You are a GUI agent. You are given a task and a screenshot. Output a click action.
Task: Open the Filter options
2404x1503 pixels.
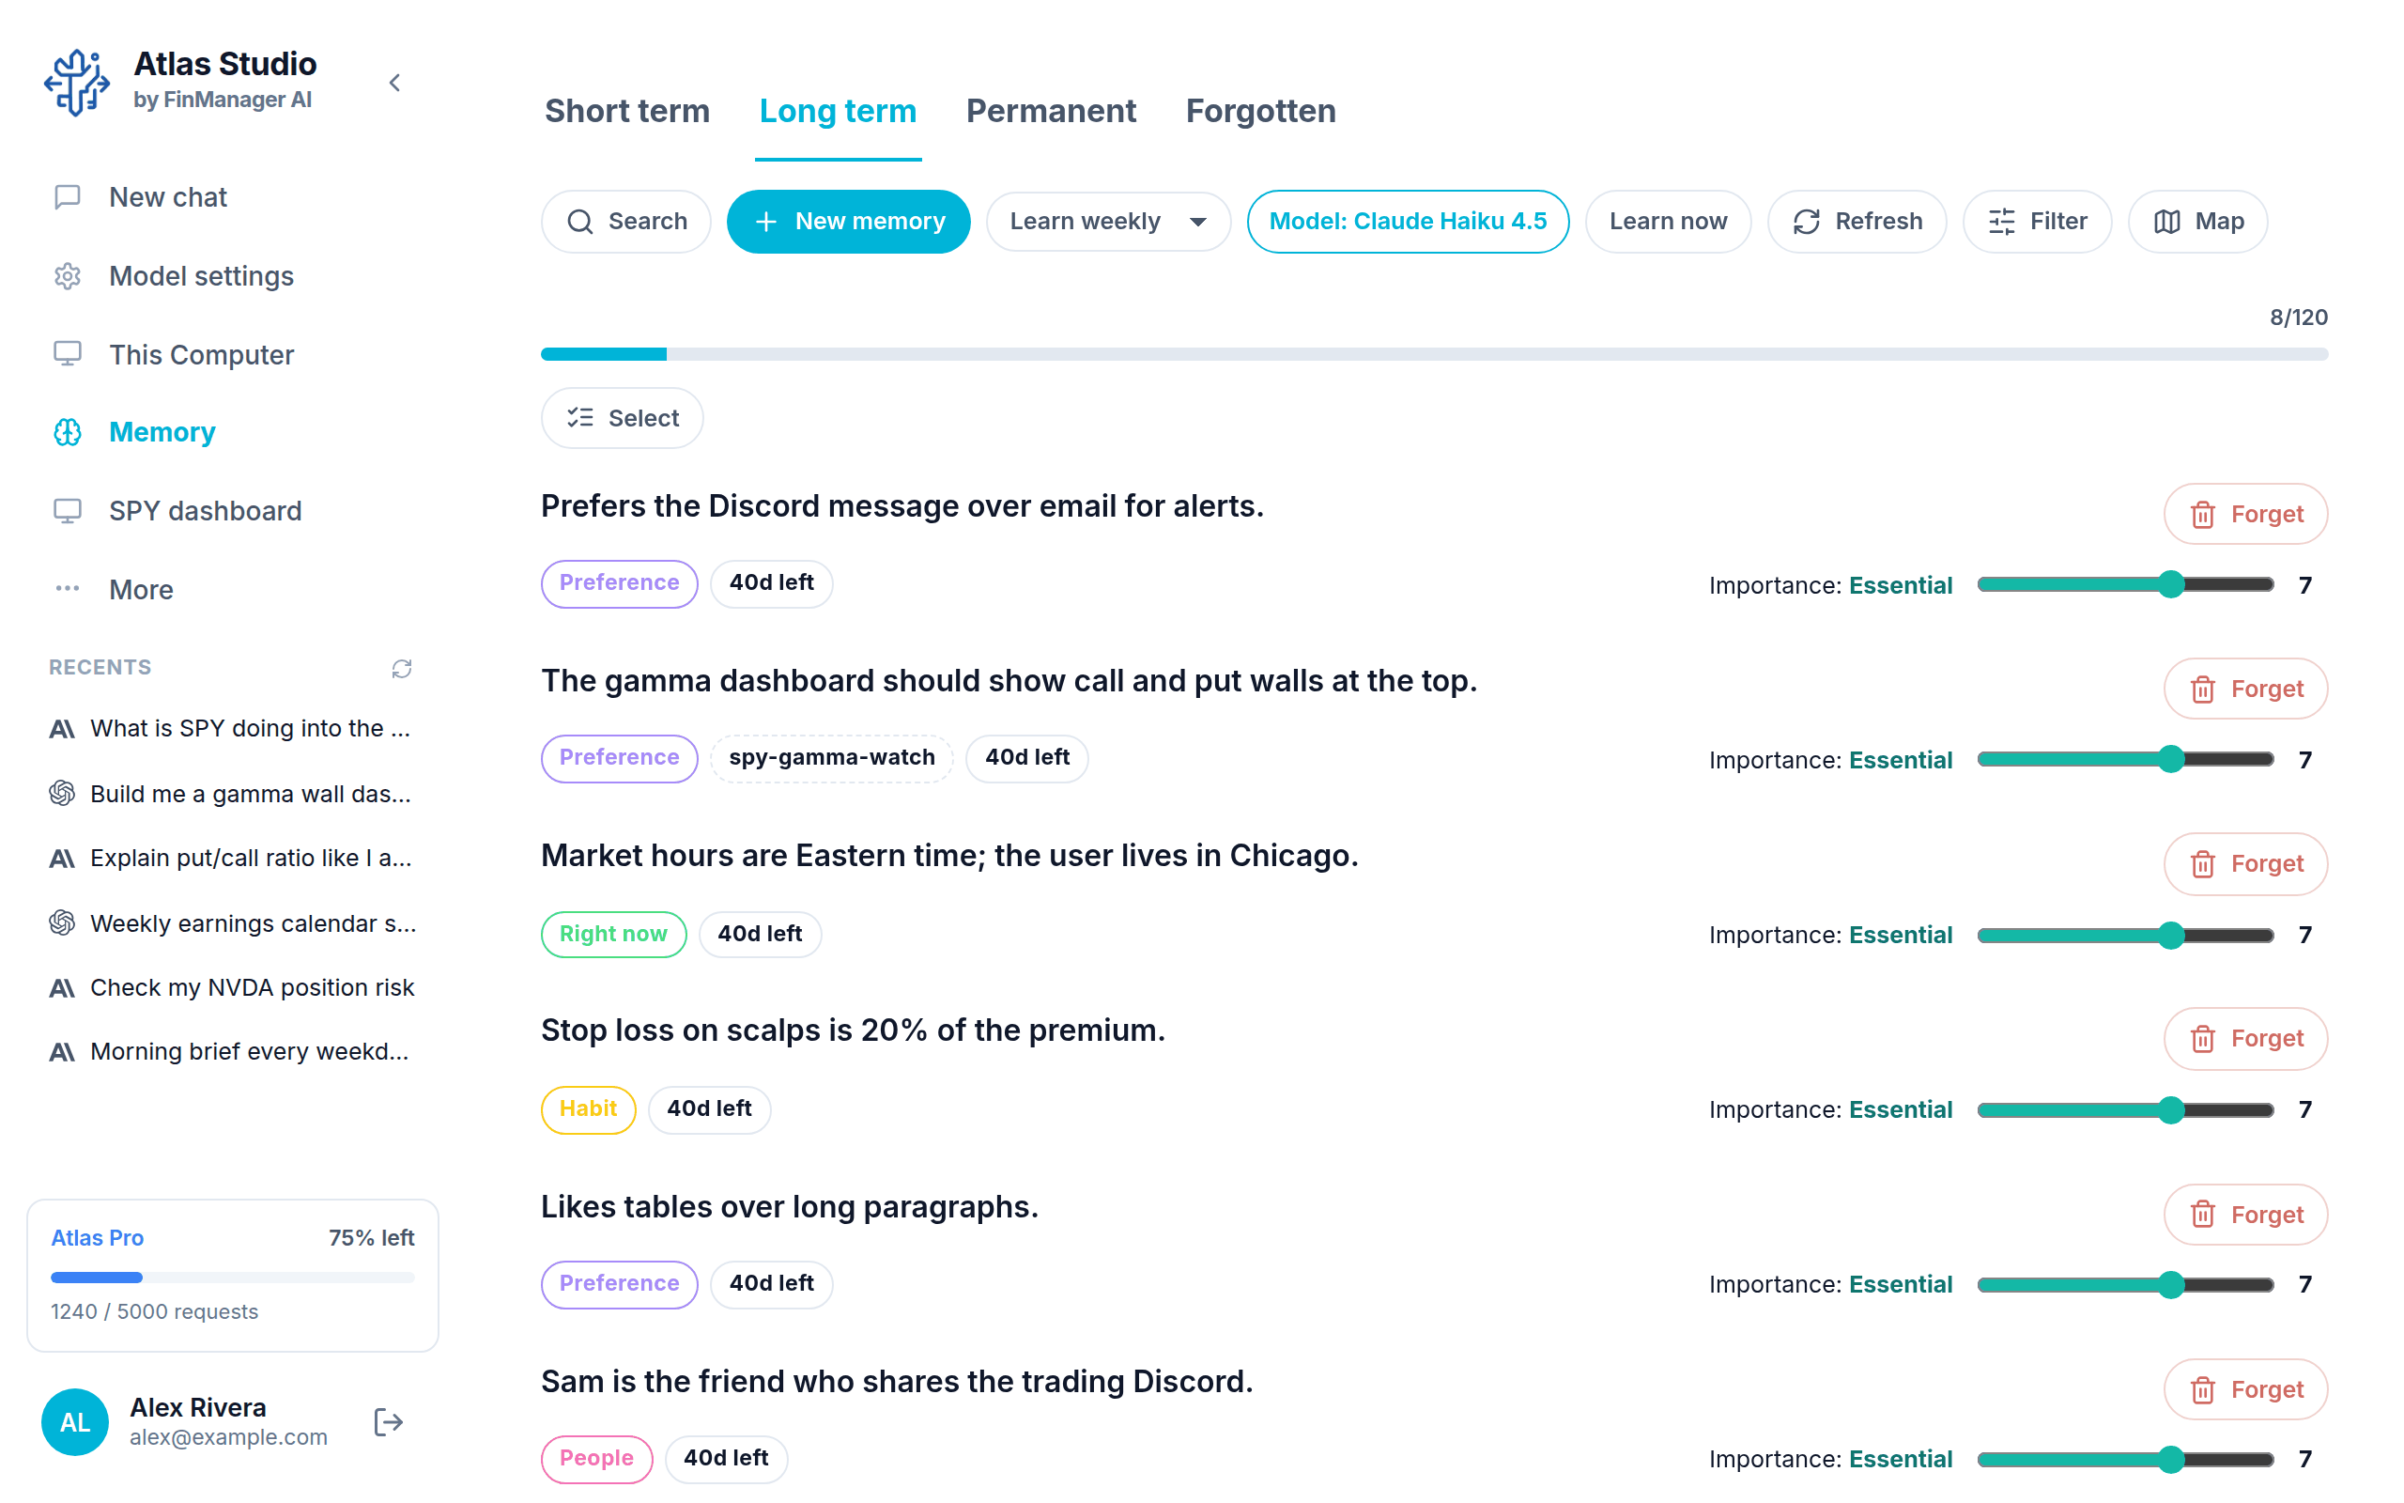(2037, 222)
